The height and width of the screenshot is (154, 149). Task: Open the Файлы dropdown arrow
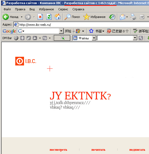click(x=94, y=38)
